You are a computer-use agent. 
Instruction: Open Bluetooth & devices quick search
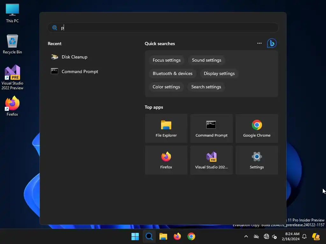point(173,73)
